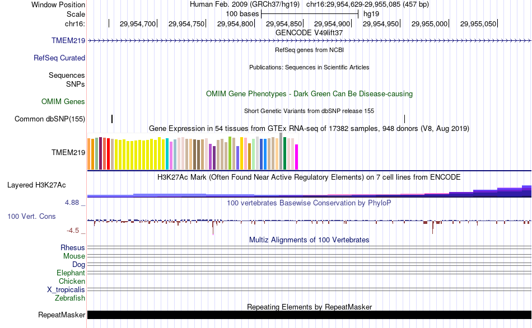This screenshot has height=328, width=532.
Task: Select the magenta bar in GTEx expression chart
Action: pyautogui.click(x=297, y=157)
